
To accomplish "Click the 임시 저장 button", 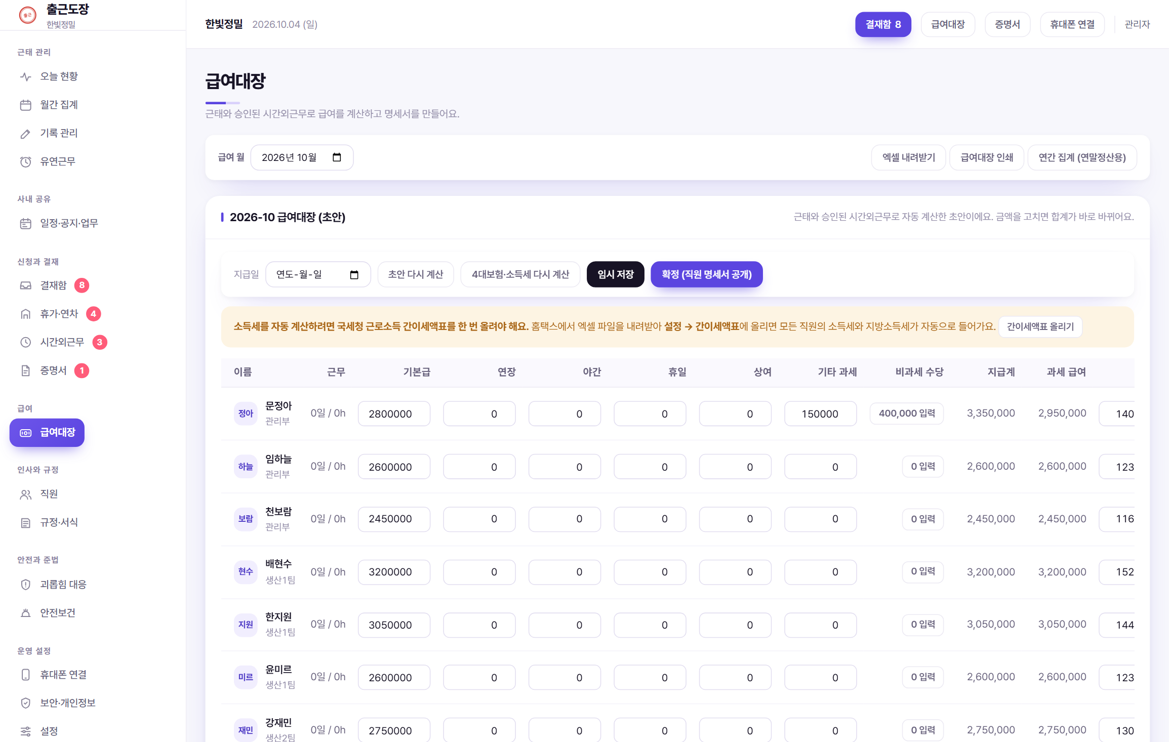I will pyautogui.click(x=616, y=274).
